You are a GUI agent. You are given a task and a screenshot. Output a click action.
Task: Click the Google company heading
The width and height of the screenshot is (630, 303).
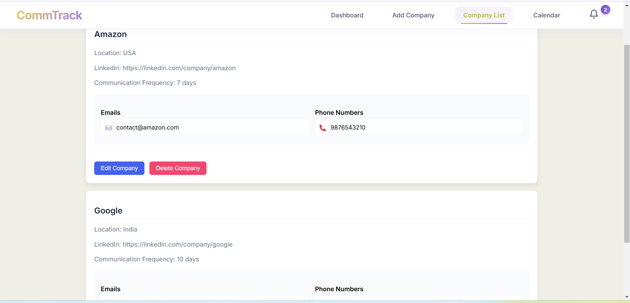pyautogui.click(x=108, y=211)
